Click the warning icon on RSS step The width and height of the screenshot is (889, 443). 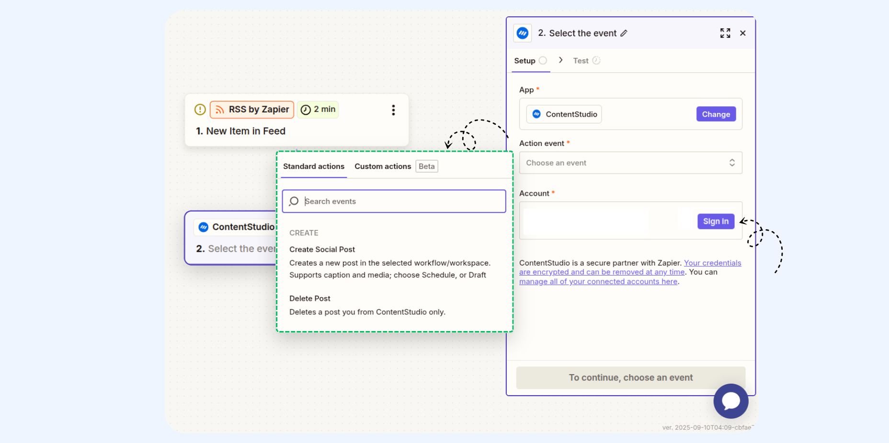200,110
